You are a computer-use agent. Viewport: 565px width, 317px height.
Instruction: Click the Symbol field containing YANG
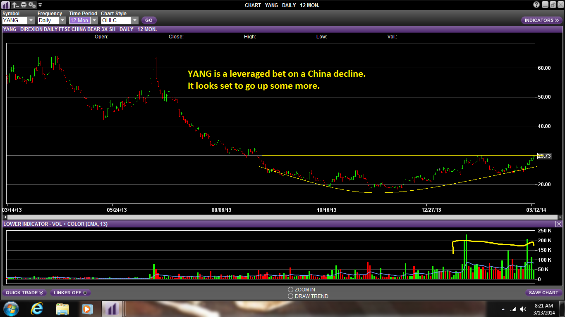(15, 20)
